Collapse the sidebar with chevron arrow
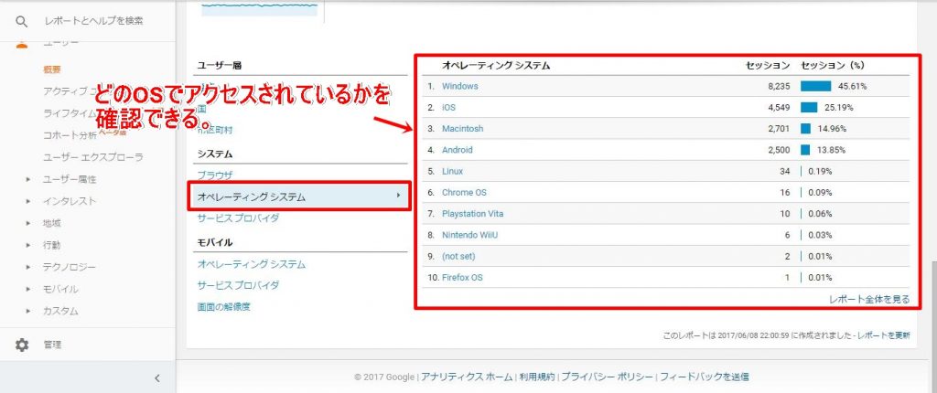Image resolution: width=937 pixels, height=393 pixels. point(157,377)
